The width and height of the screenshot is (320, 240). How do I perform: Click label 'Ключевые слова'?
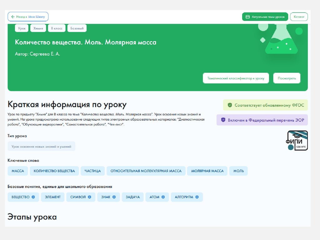tap(23, 160)
